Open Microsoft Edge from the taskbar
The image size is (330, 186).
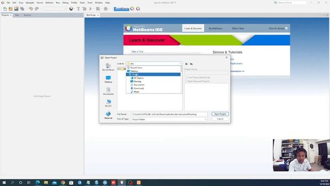[x=38, y=182]
